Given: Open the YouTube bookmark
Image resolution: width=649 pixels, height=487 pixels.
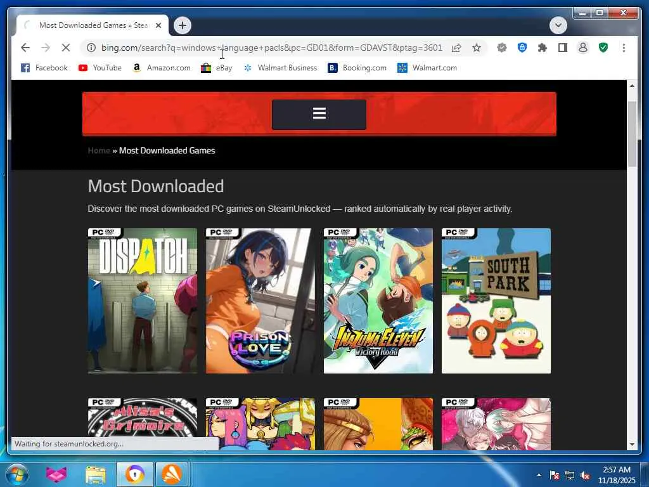Looking at the screenshot, I should pos(100,67).
